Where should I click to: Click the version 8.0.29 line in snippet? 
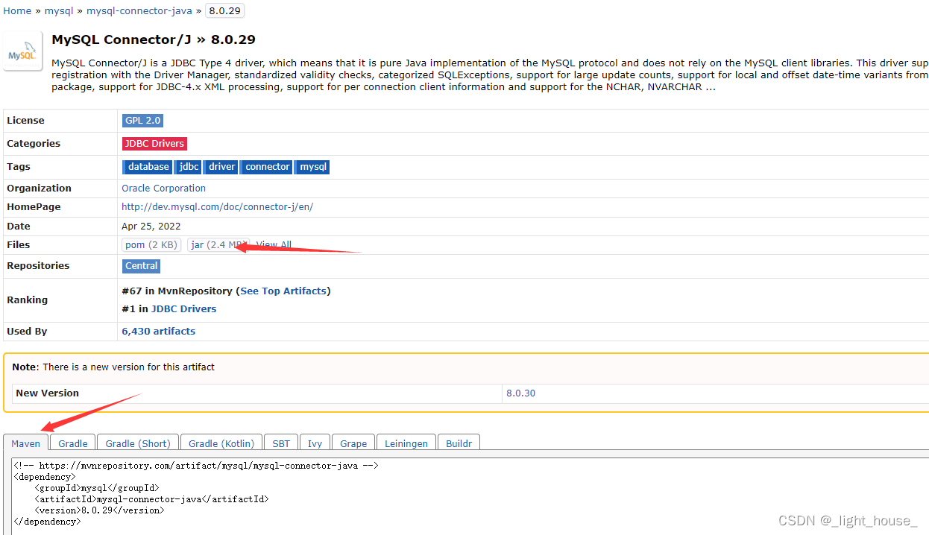tap(99, 510)
